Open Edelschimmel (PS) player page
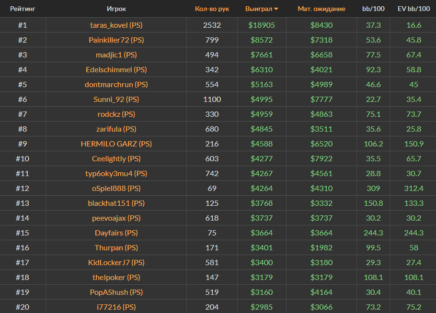 click(116, 70)
